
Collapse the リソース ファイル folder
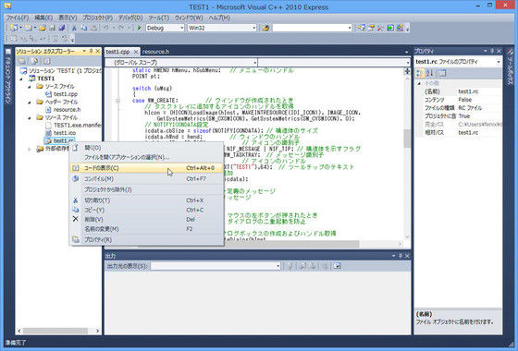[30, 117]
